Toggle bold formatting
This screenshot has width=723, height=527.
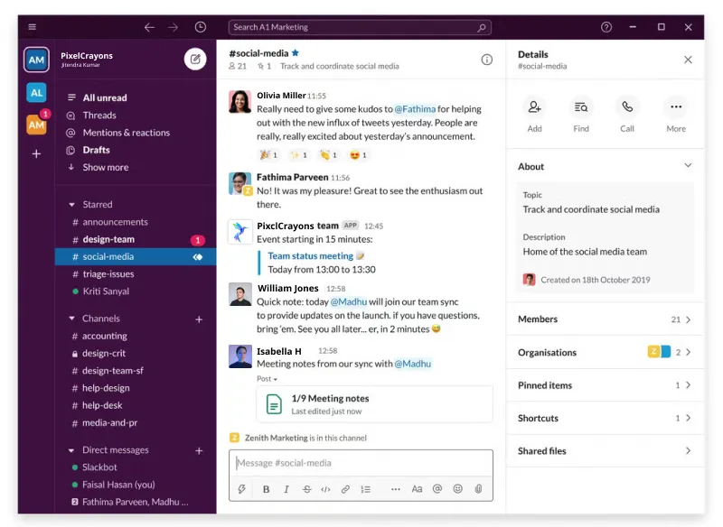266,489
